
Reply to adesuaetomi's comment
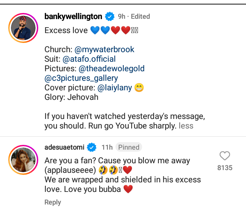tap(53, 202)
